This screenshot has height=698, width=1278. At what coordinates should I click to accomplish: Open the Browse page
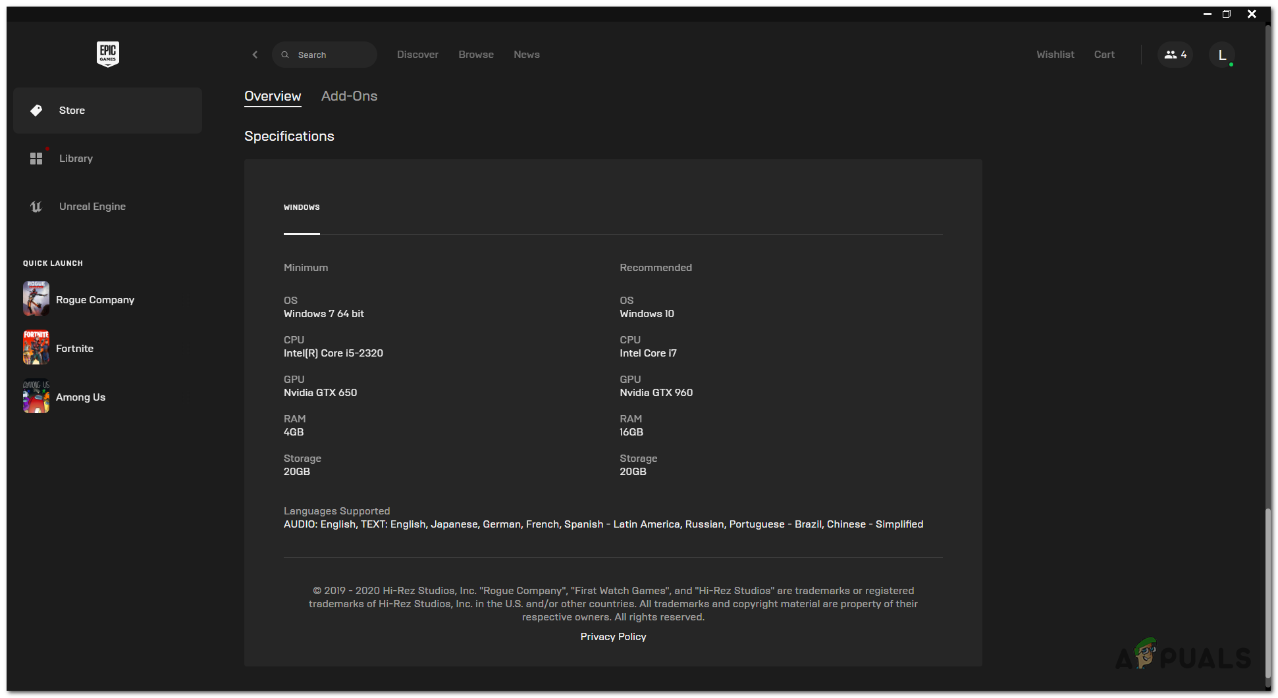point(476,55)
